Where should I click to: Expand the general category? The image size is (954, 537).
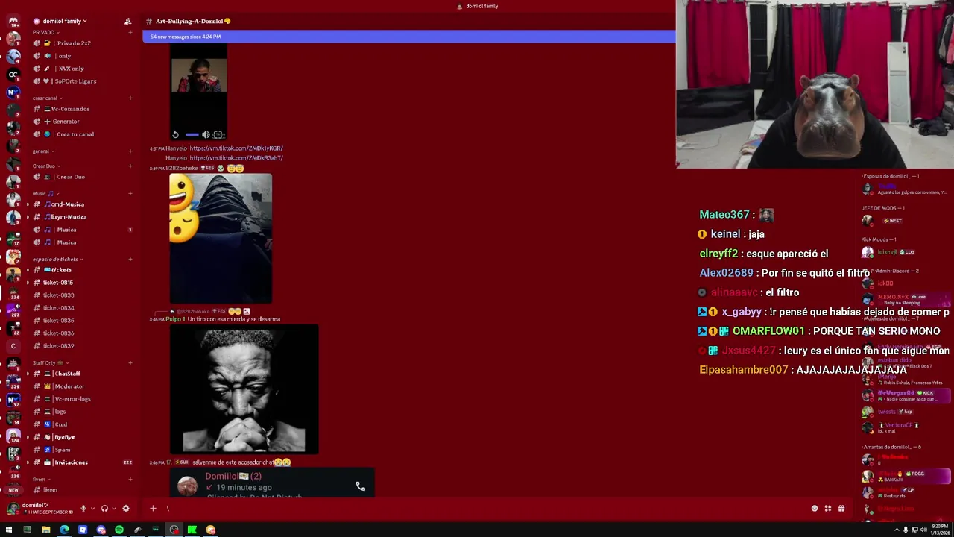click(42, 151)
